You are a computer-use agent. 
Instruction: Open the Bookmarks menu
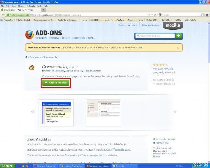pyautogui.click(x=30, y=6)
